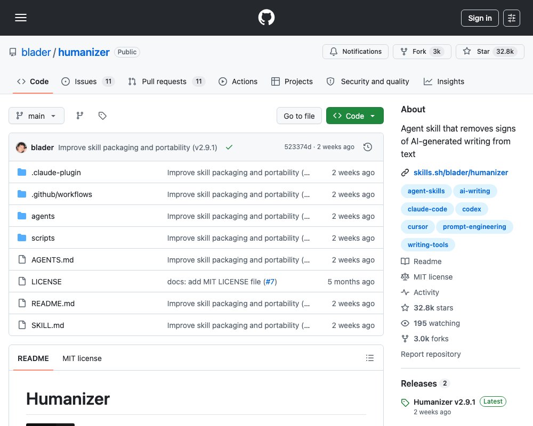Click the repository icon beside blader
Image resolution: width=533 pixels, height=426 pixels.
click(13, 52)
